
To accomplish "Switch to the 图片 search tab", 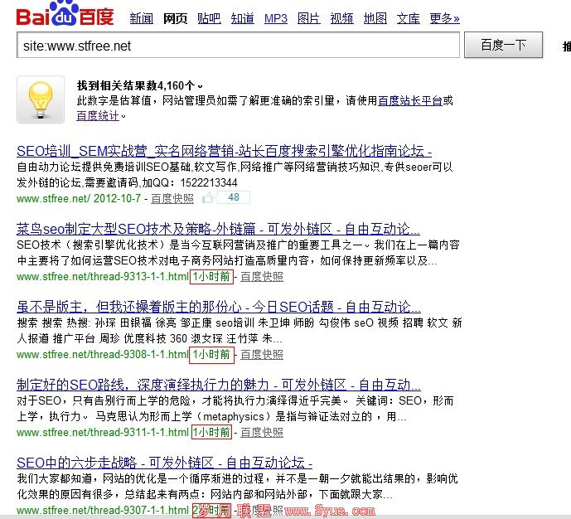I will 308,18.
